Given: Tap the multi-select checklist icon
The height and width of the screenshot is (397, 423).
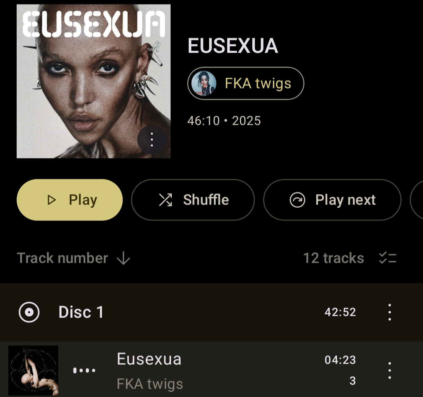Looking at the screenshot, I should click(388, 258).
